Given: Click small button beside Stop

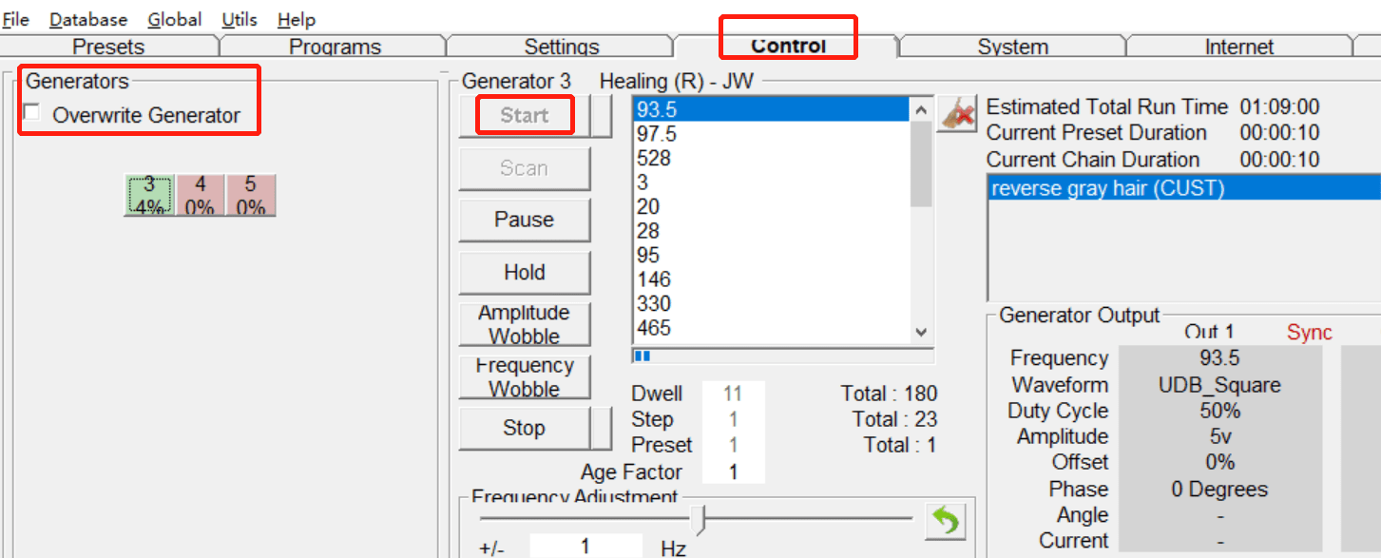Looking at the screenshot, I should [602, 428].
